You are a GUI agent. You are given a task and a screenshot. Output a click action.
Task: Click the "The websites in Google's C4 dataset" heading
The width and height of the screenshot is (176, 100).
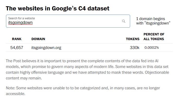[x=58, y=8]
